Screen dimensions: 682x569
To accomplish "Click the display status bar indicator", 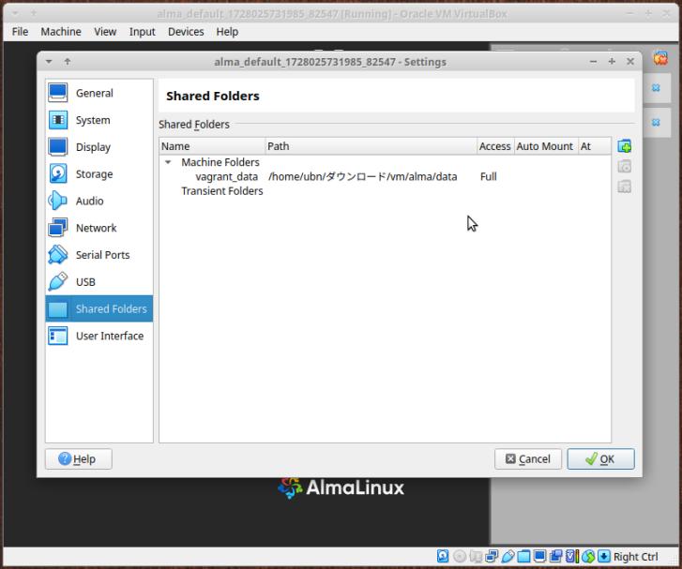I will (x=539, y=556).
